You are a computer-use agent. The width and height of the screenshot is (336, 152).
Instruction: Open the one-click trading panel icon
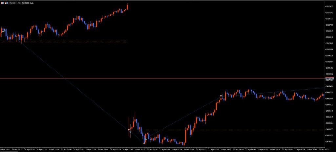point(2,3)
